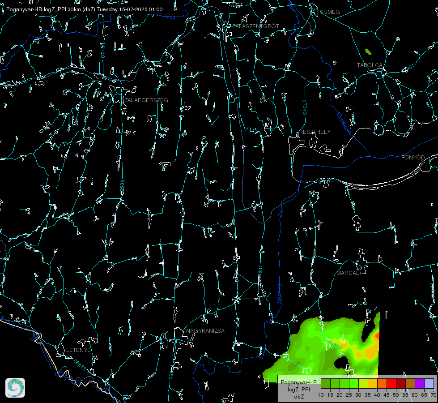The image size is (438, 403).
Task: Click the logZ_PPI legend label
Action: 298,389
